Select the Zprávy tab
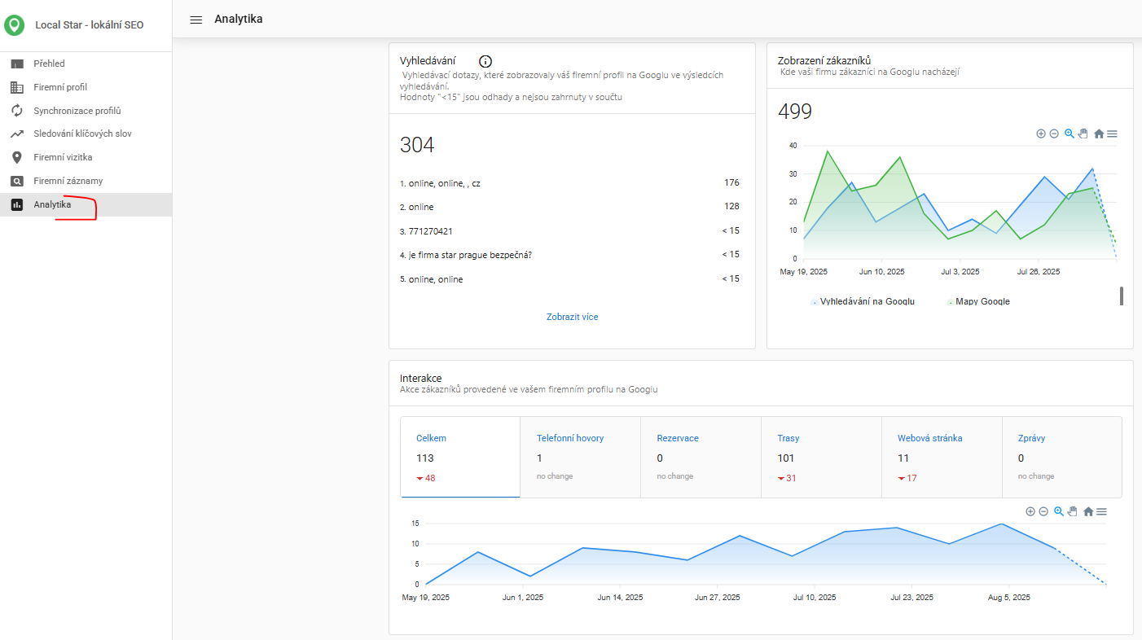The height and width of the screenshot is (640, 1142). tap(1062, 457)
